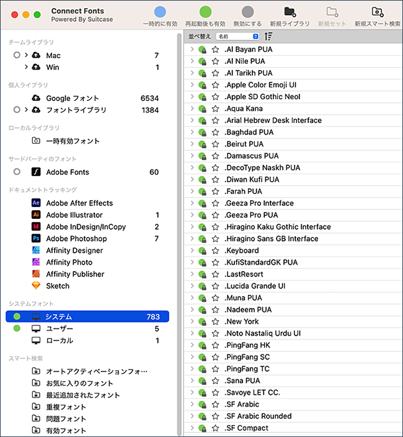Viewport: 403px width, 437px height.
Task: Toggle activation circle for Mac library
Action: click(x=17, y=55)
